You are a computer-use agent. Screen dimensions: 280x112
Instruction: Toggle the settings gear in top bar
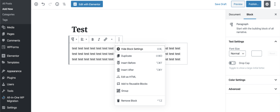point(267,4)
